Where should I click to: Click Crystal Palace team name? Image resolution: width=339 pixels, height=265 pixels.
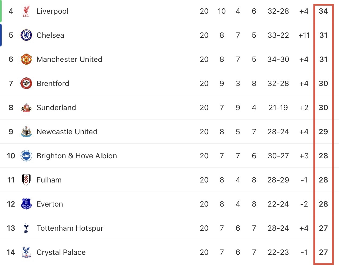tap(61, 252)
